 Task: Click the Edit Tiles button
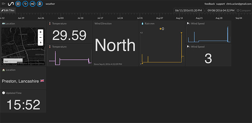pyautogui.click(x=8, y=10)
